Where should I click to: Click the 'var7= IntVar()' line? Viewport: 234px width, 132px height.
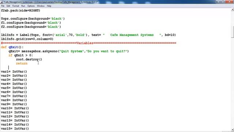(x=14, y=96)
